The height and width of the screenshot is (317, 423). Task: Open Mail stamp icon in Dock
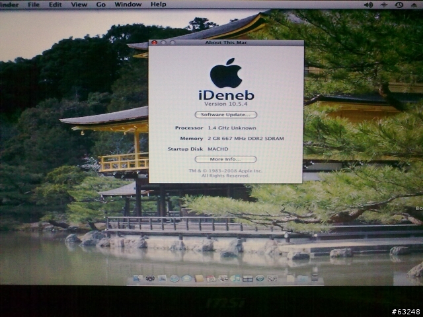tap(162, 278)
